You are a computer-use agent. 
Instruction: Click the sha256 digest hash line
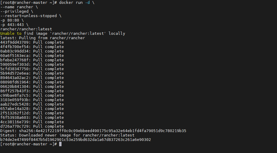(x=93, y=131)
